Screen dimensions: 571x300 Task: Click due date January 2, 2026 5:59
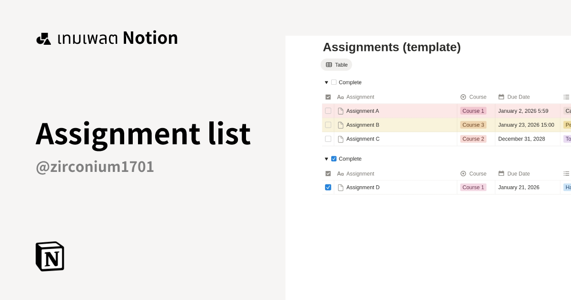tap(523, 111)
